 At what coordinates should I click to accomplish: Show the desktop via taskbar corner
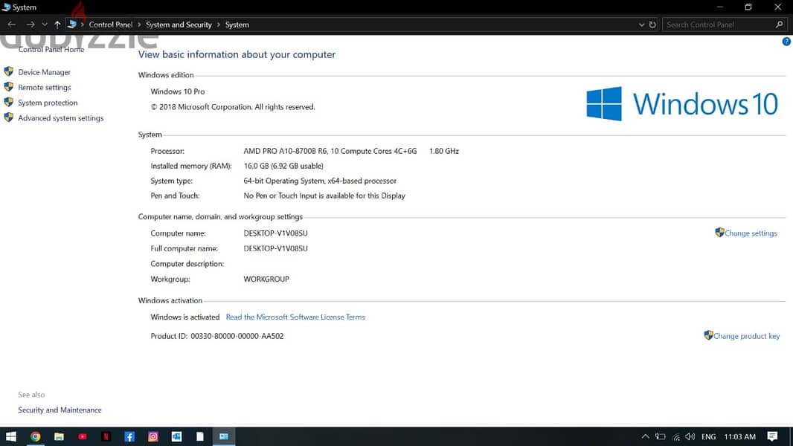(x=791, y=436)
